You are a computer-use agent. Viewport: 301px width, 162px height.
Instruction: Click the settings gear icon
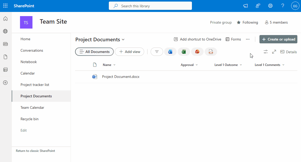tap(270, 6)
